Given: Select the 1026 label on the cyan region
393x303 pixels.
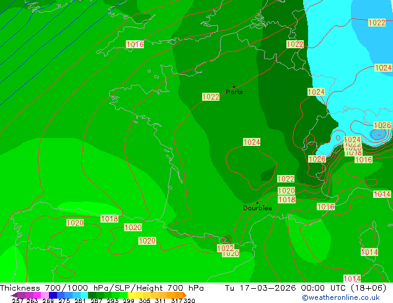Looking at the screenshot, I should [x=382, y=125].
